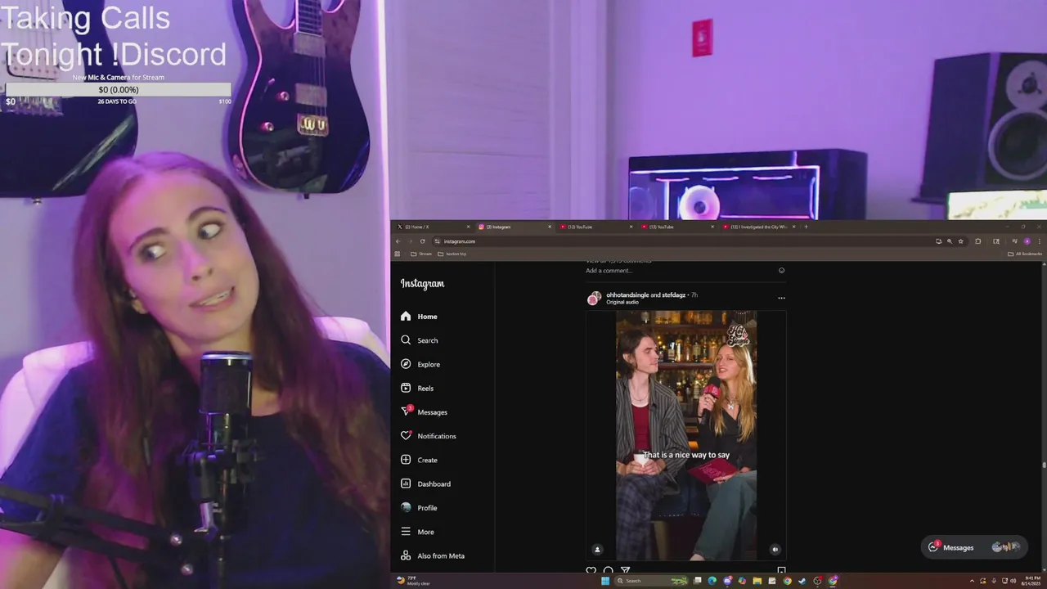Open a new browser tab
This screenshot has height=589, width=1047.
[806, 227]
